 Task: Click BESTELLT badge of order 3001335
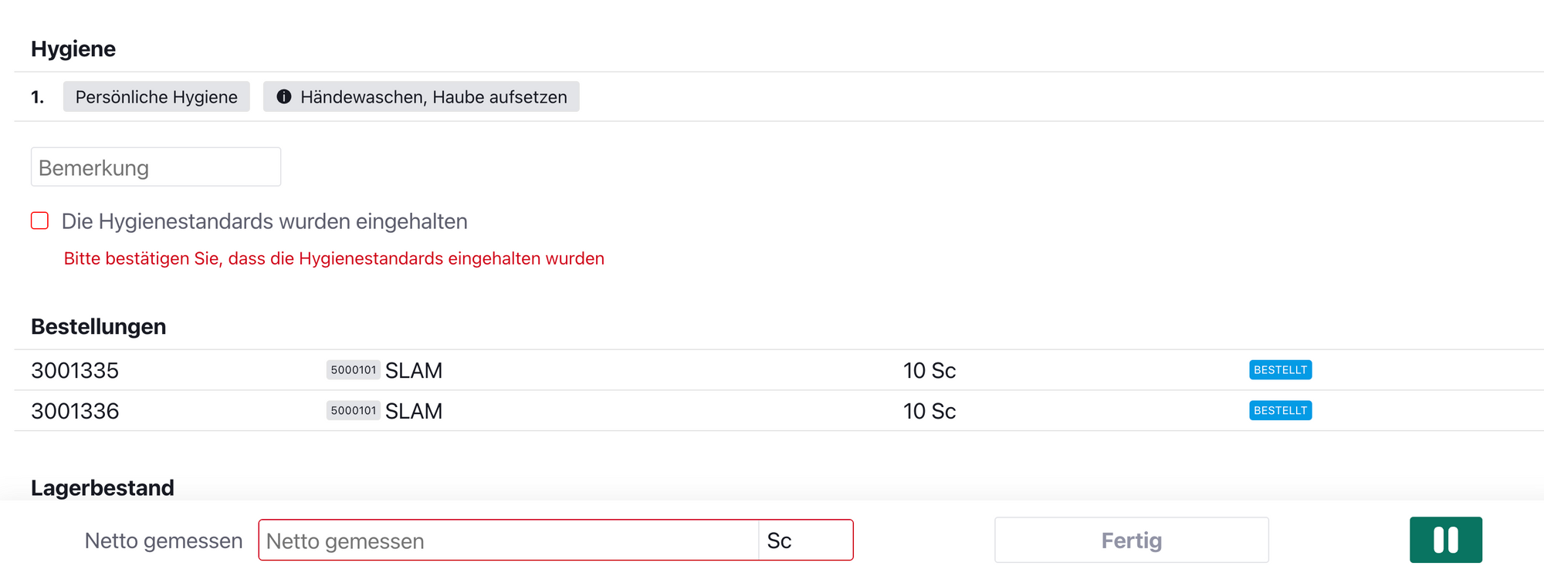1280,370
